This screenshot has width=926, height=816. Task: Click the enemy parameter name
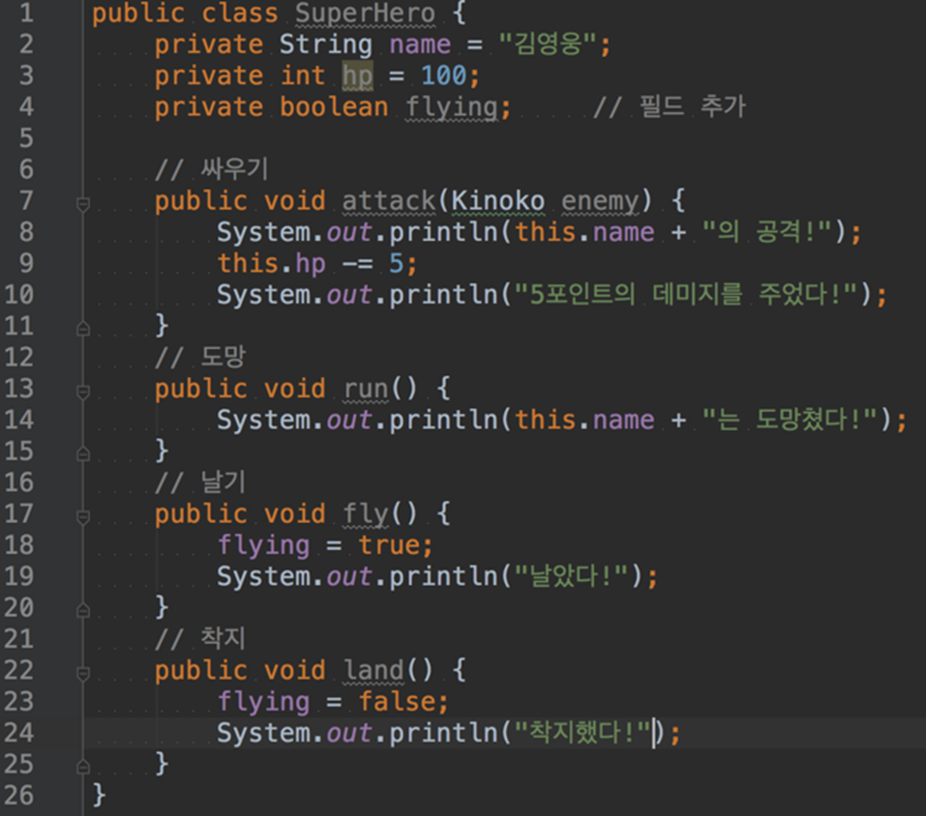[600, 202]
